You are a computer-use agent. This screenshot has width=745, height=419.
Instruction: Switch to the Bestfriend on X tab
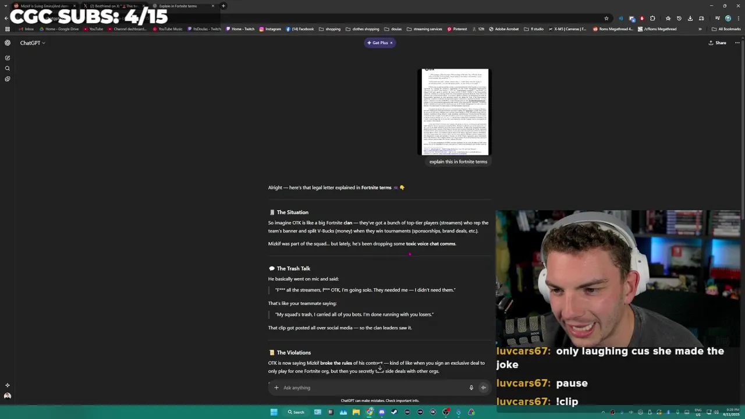point(113,6)
